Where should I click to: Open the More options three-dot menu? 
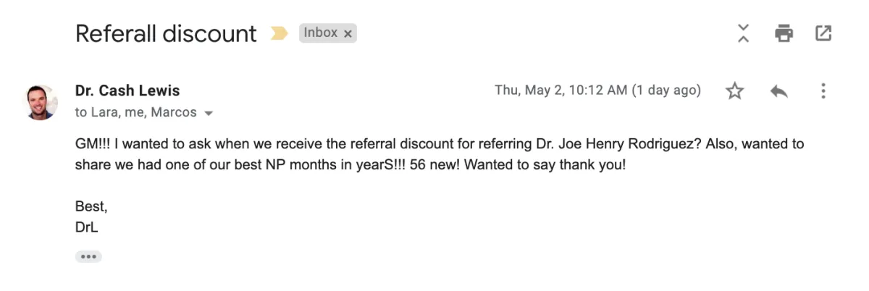point(823,91)
